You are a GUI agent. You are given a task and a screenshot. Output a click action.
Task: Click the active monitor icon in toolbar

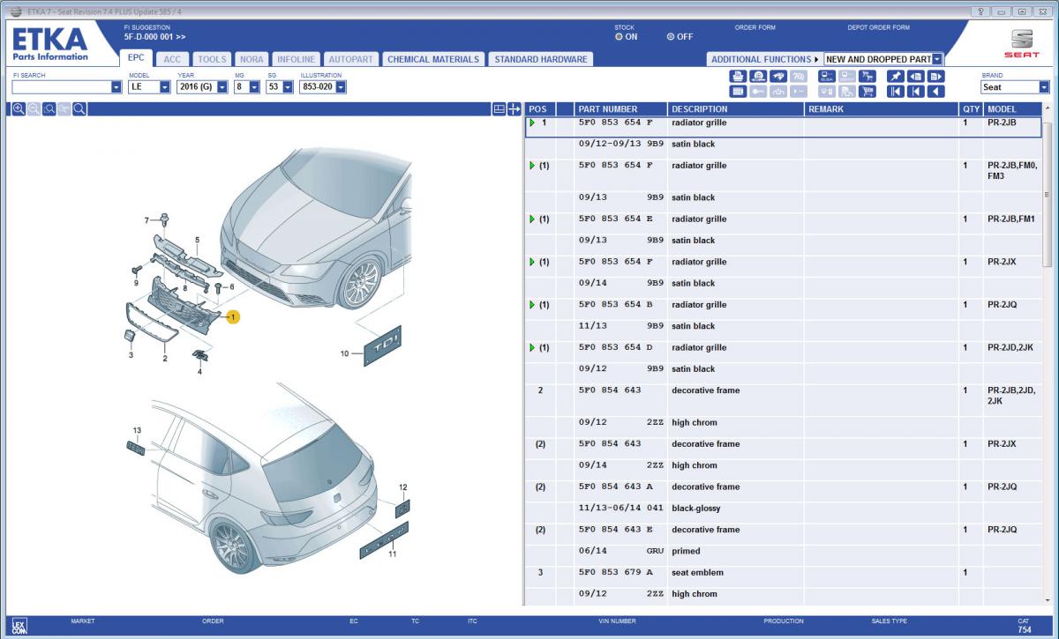pos(826,76)
